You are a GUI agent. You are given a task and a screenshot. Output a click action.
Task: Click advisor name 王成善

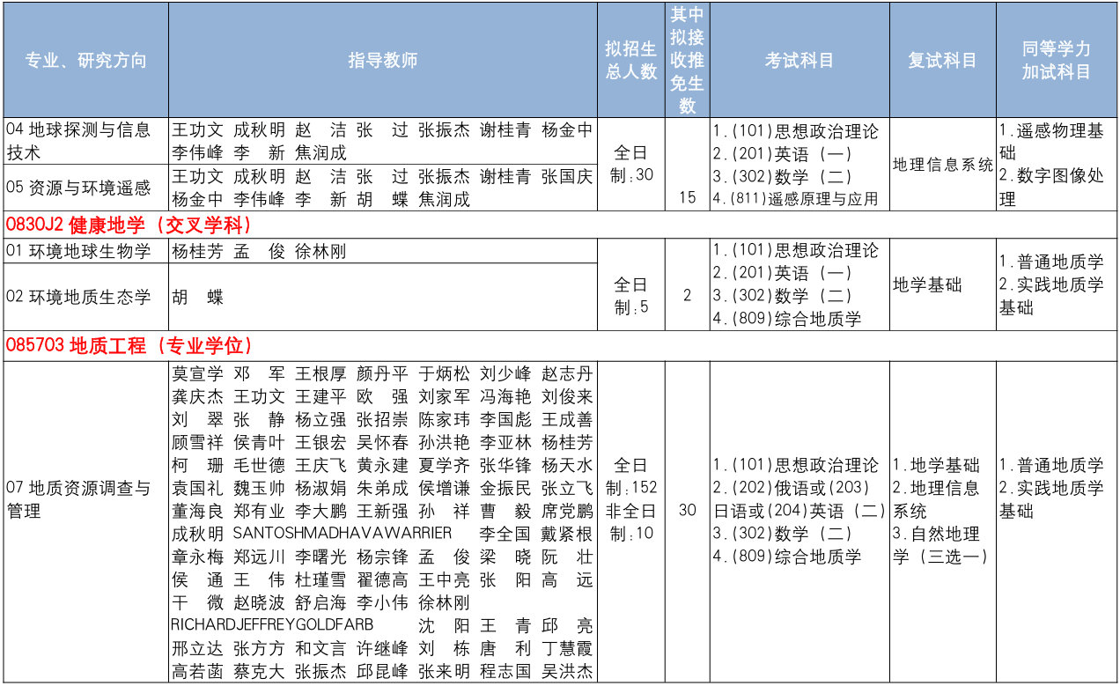click(567, 419)
